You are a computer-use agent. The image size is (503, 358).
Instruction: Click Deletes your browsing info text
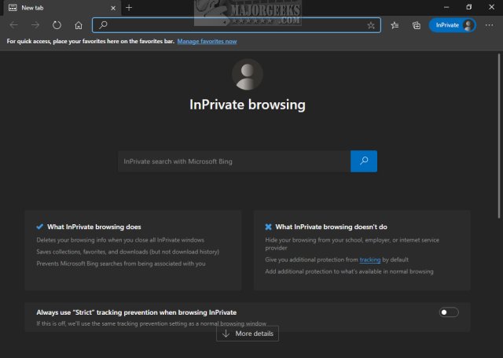(x=120, y=240)
